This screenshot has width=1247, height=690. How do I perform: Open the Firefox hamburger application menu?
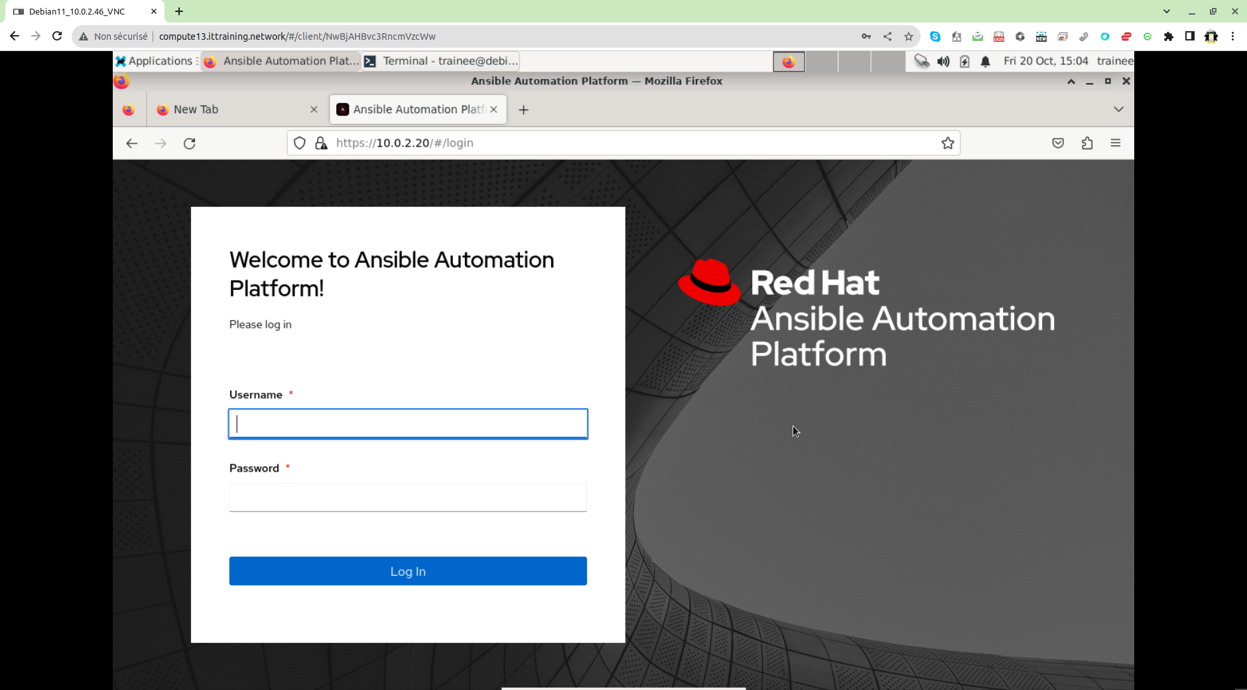point(1116,143)
